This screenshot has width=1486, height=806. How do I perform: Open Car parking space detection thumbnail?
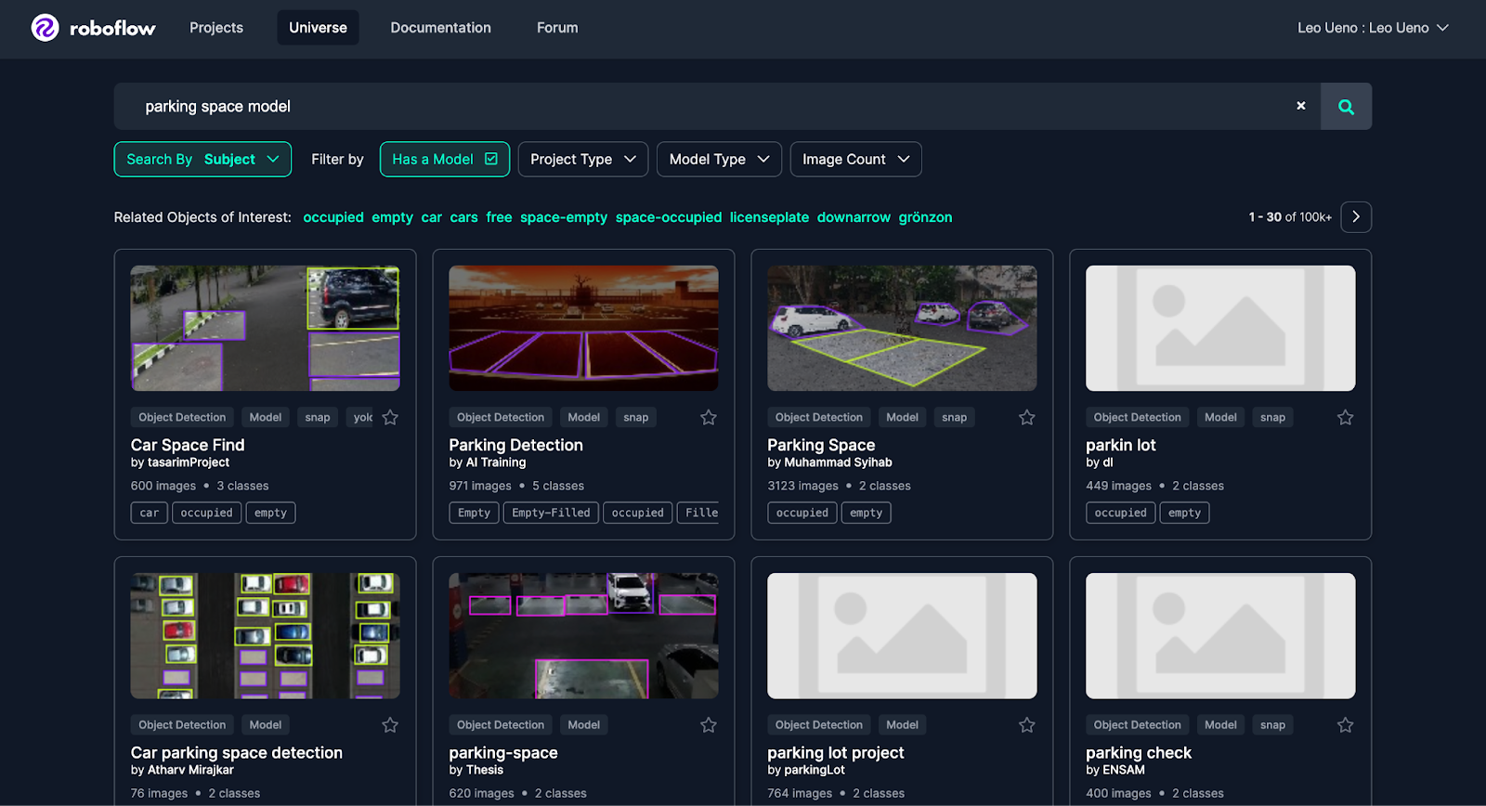265,635
